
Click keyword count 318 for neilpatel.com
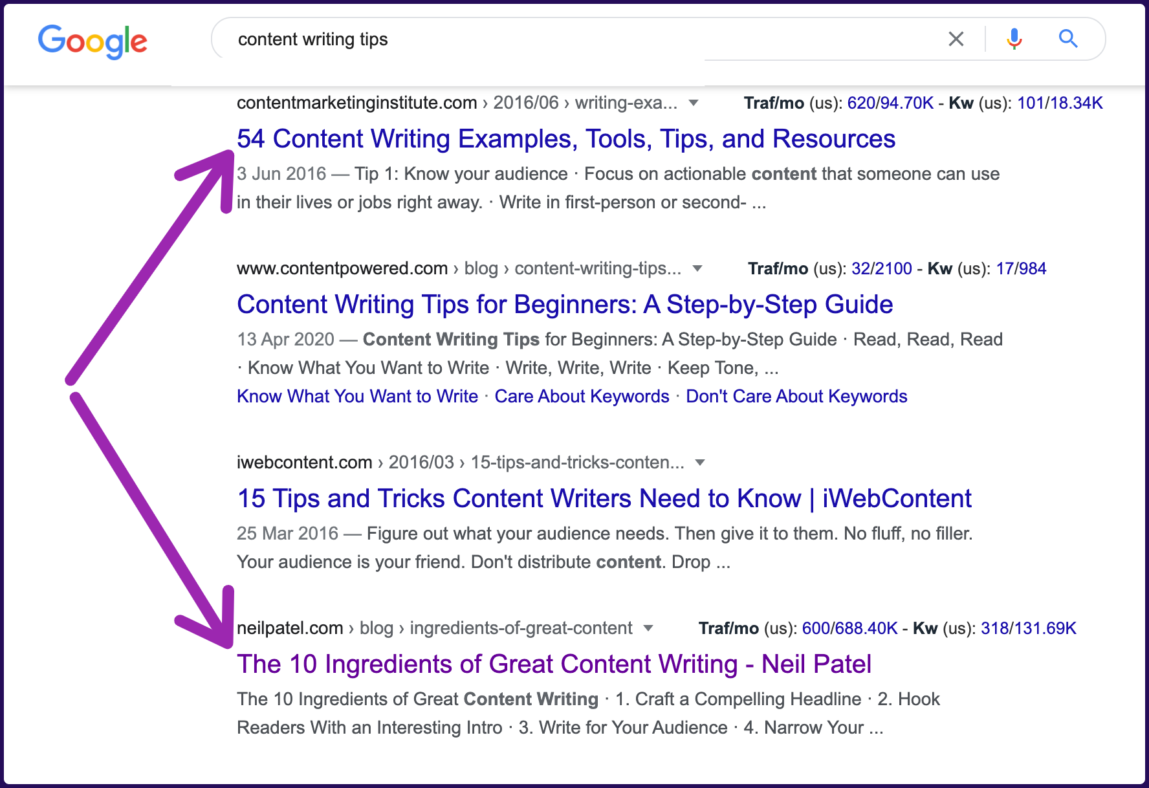994,628
